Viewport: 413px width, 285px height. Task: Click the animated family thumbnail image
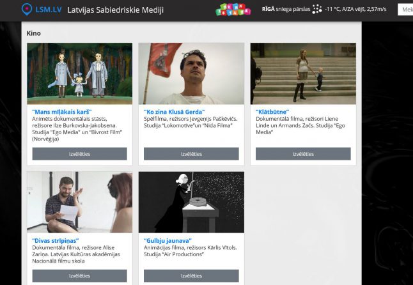79,73
